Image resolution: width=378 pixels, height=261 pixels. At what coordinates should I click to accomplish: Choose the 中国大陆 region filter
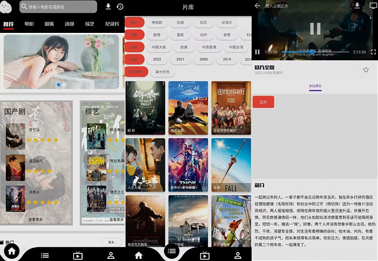[x=157, y=47]
